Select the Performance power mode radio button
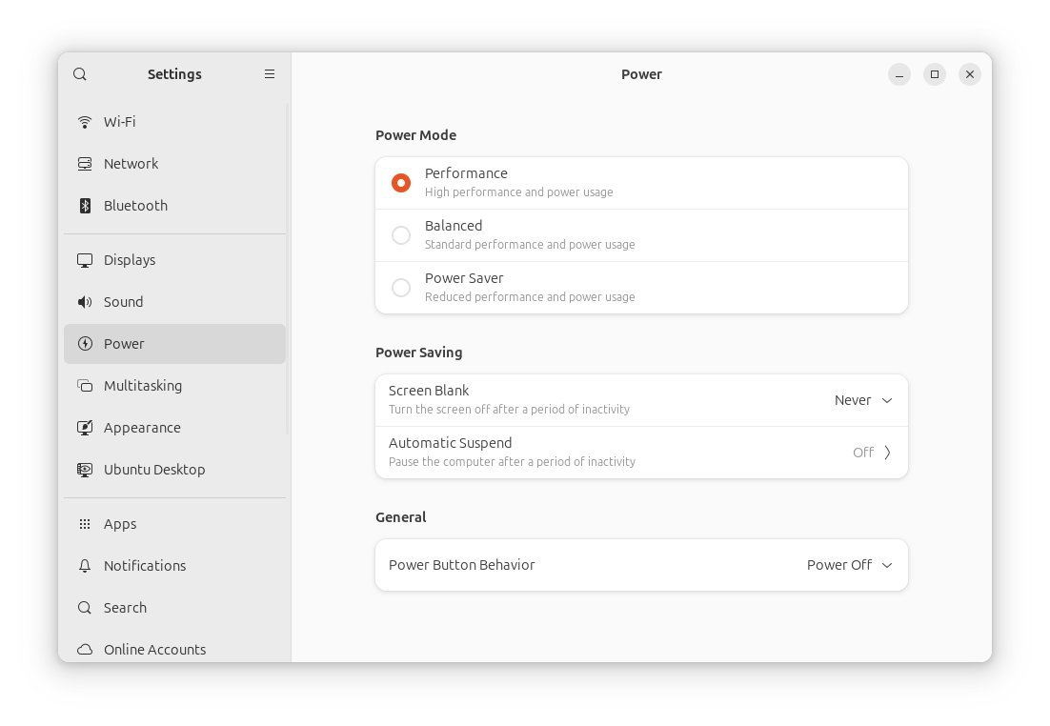This screenshot has width=1050, height=726. 401,183
